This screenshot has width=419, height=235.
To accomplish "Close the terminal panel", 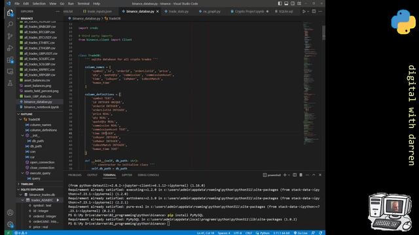I will (320, 175).
